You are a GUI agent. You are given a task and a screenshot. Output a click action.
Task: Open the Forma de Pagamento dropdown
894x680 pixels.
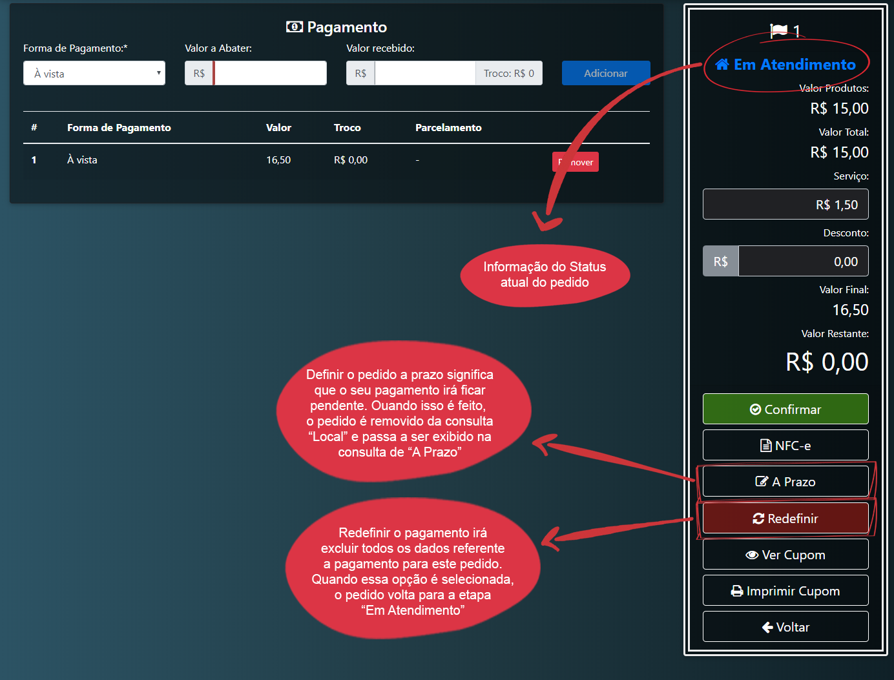tap(94, 74)
